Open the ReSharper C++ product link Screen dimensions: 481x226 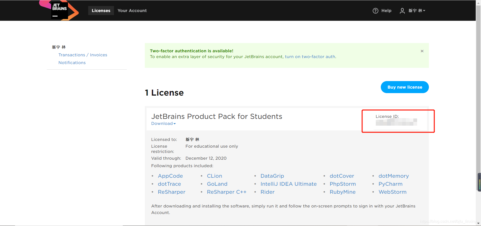coord(227,192)
